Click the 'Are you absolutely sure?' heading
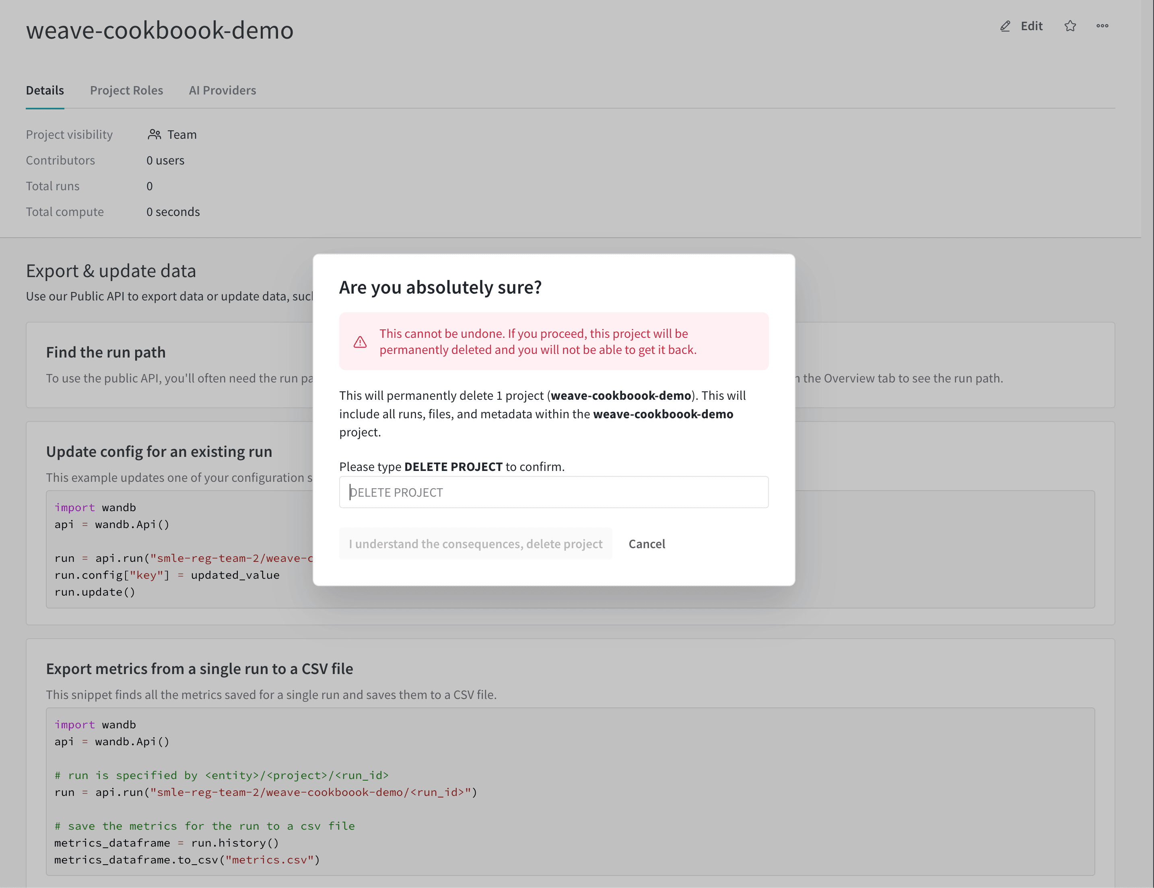The height and width of the screenshot is (888, 1154). (441, 287)
